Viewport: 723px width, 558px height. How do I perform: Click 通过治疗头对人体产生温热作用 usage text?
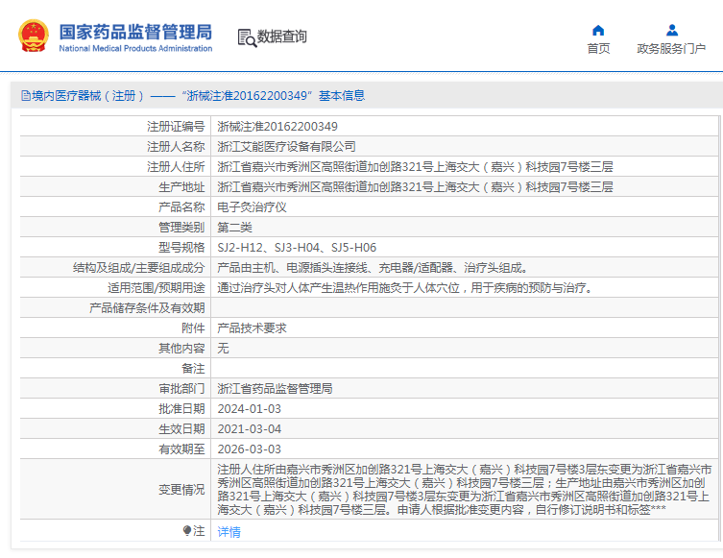[405, 288]
